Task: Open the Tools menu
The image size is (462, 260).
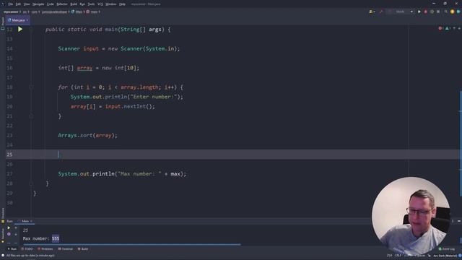Action: (92, 4)
